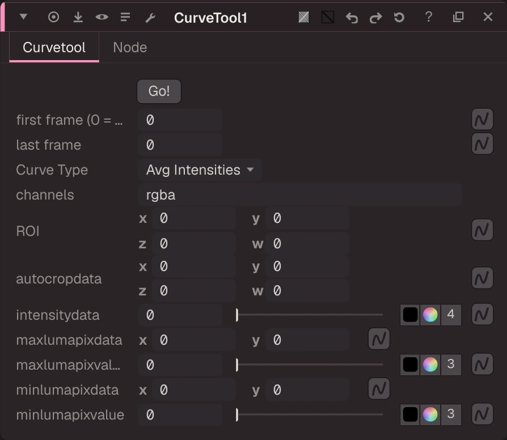Click the minlumapixvalue slider
Image resolution: width=507 pixels, height=440 pixels.
(x=310, y=414)
